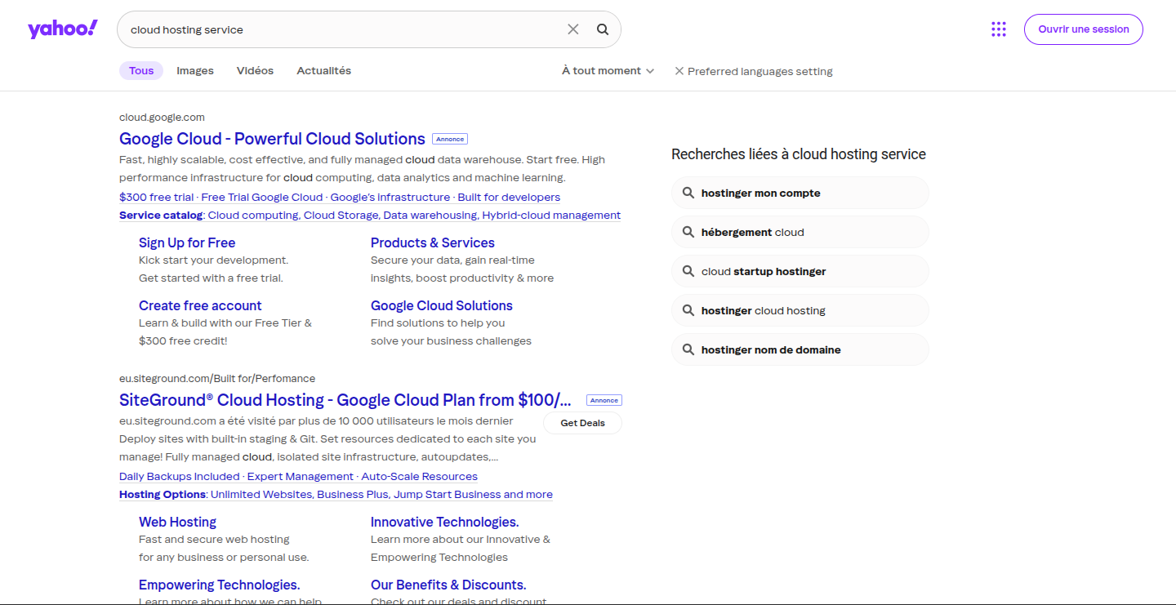Open Google's infrastructure link
The image size is (1176, 605).
pyautogui.click(x=390, y=198)
